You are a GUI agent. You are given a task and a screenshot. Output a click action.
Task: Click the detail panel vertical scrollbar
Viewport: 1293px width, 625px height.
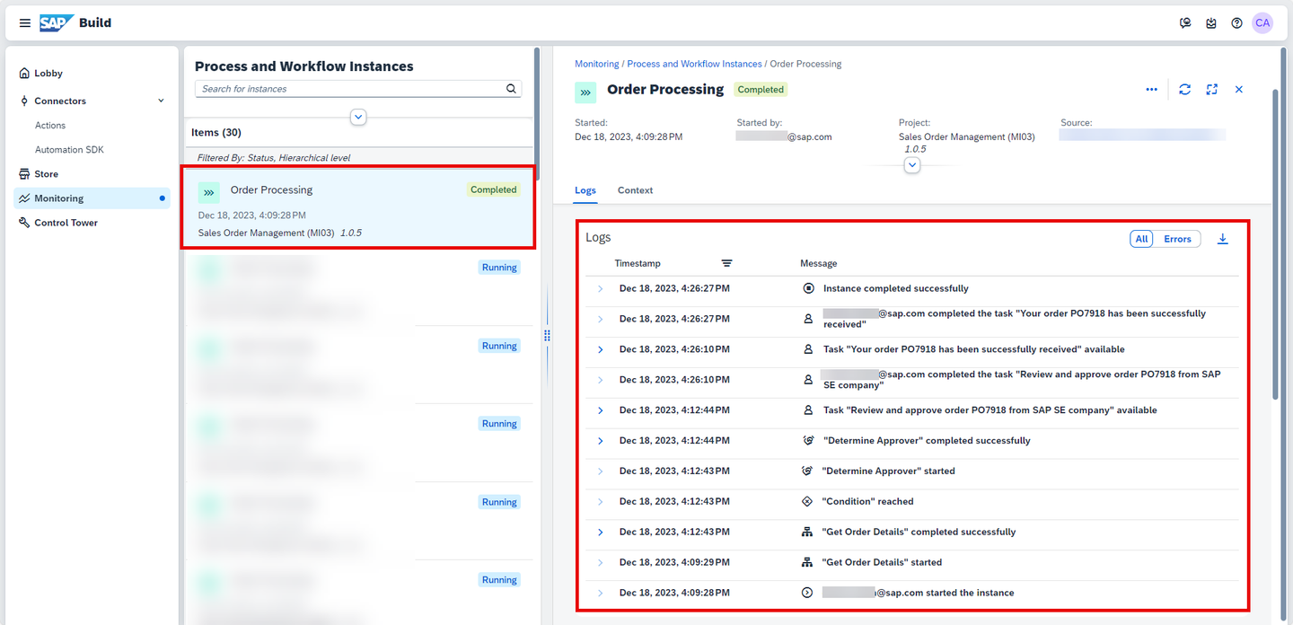(1275, 242)
